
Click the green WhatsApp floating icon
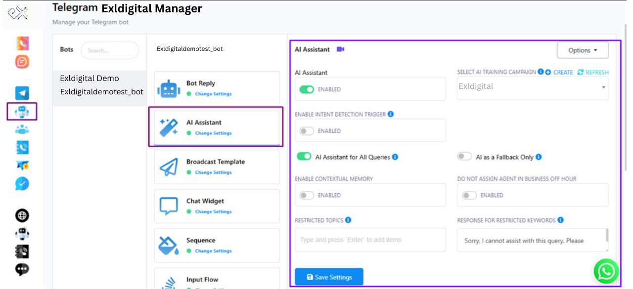pos(606,271)
